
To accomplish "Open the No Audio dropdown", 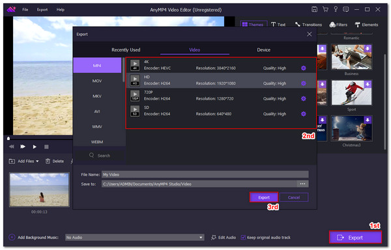I will click(135, 237).
